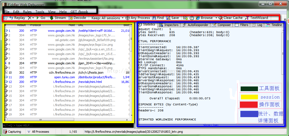Sort sessions by Result column header

[x=21, y=25]
